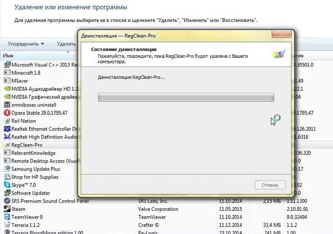Screen dimensions: 333x234
Task: Click the SRS Labs, Inc. publisher cell
Action: click(x=153, y=201)
